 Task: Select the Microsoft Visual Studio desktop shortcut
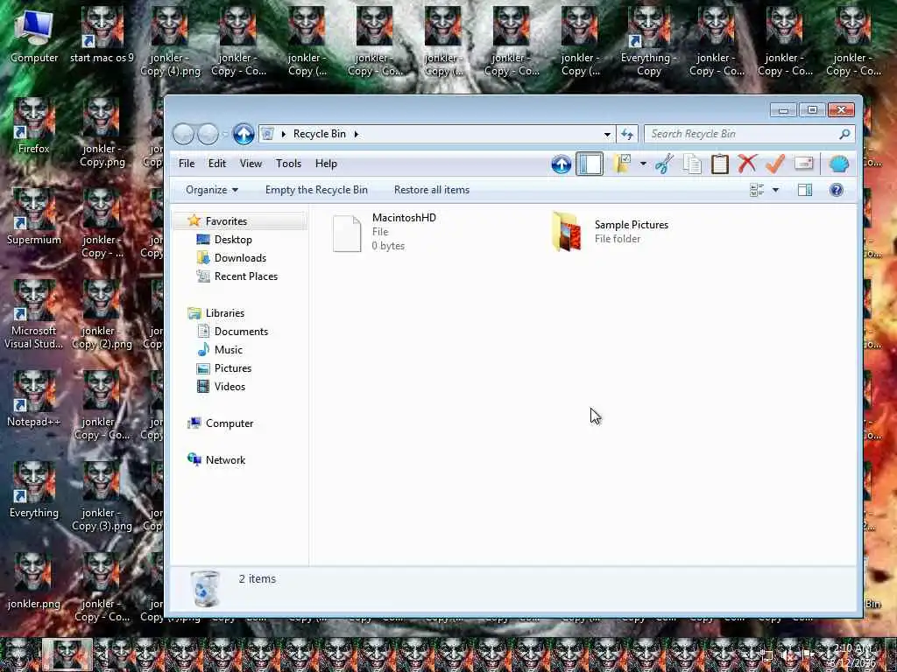pyautogui.click(x=34, y=315)
